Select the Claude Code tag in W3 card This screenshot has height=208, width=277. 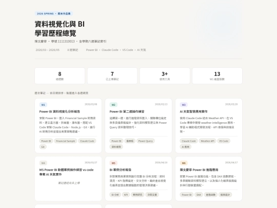pyautogui.click(x=189, y=141)
